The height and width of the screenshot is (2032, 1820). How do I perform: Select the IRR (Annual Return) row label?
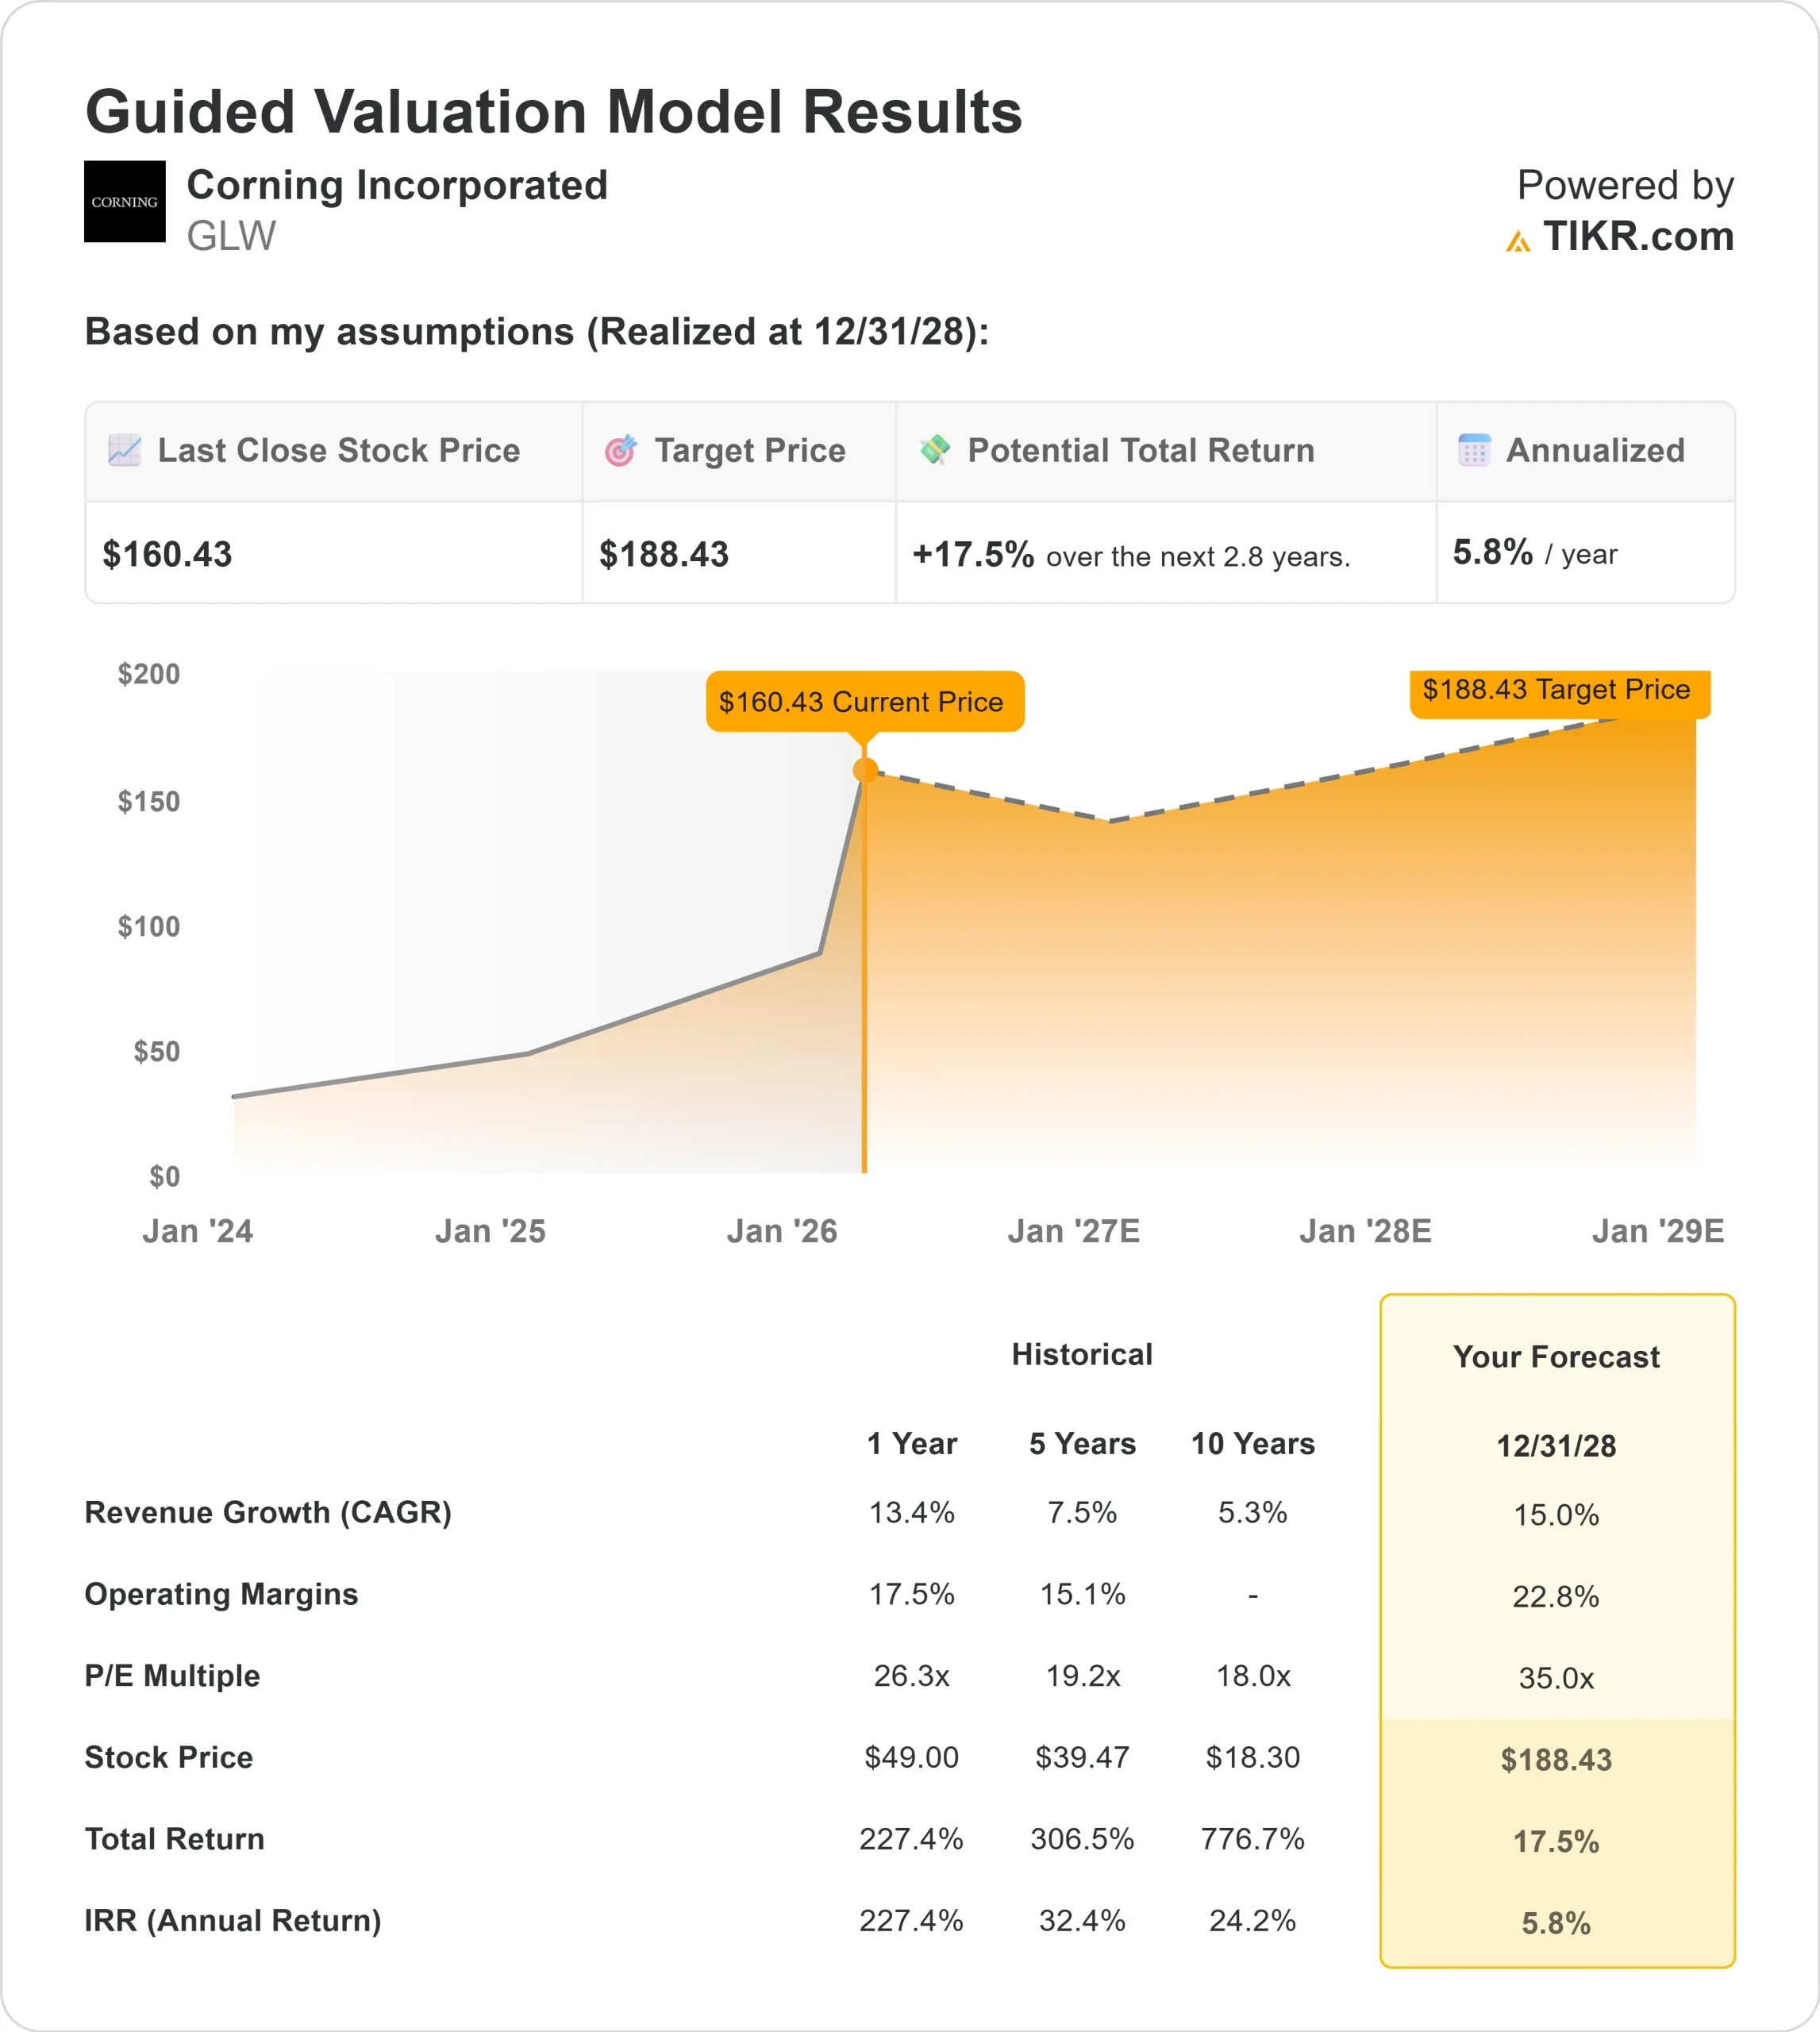tap(232, 1921)
